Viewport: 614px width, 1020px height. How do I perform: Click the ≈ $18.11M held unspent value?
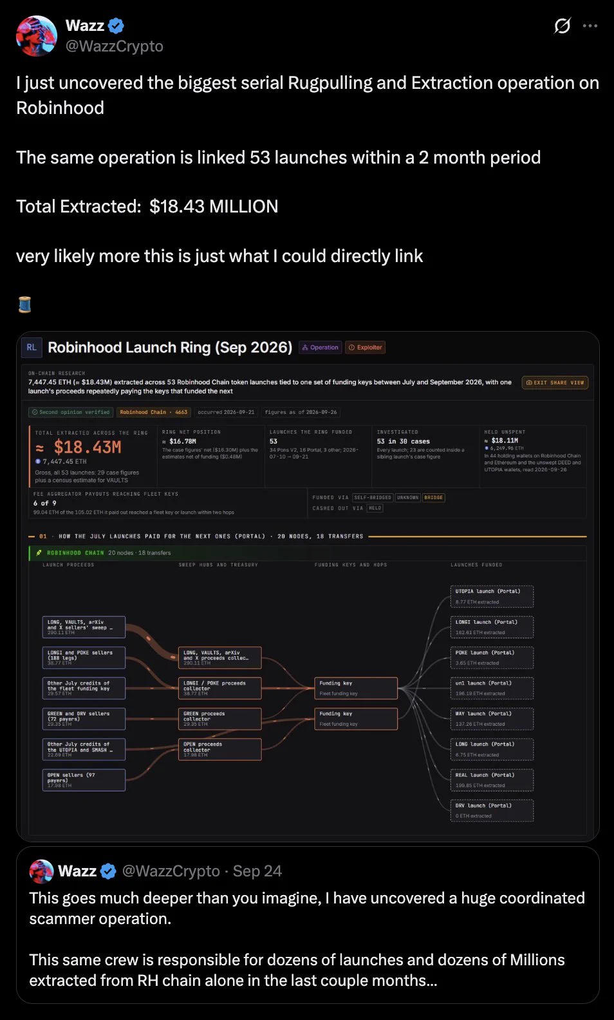tap(501, 440)
